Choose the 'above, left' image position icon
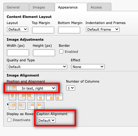This screenshot has width=138, height=136. tap(31, 97)
